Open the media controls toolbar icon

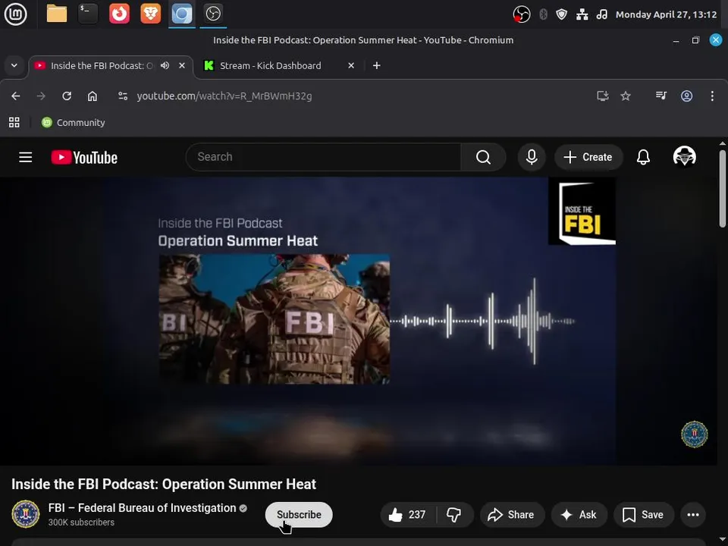pos(661,96)
